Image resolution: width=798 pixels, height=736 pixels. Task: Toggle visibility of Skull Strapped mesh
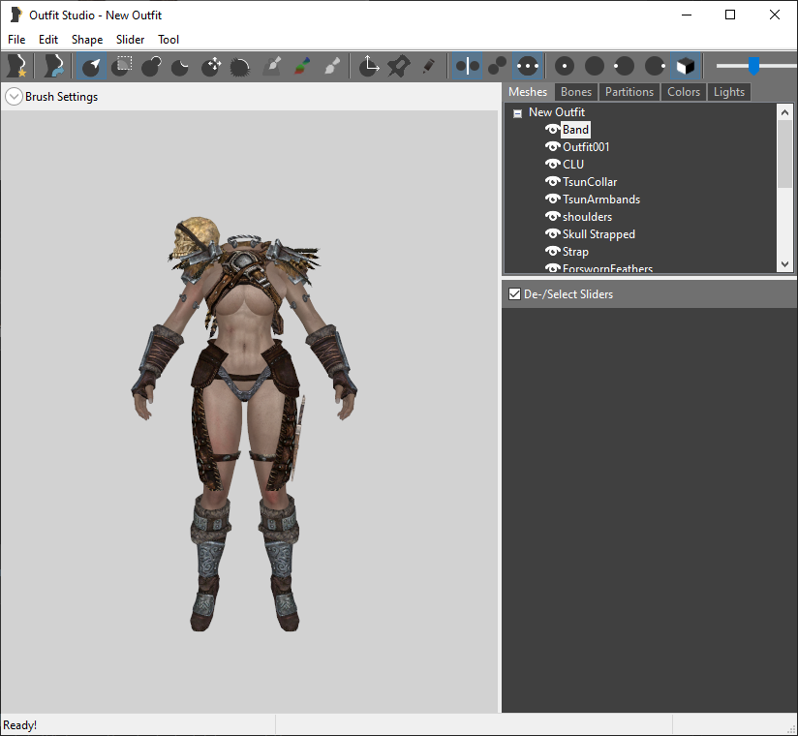552,233
